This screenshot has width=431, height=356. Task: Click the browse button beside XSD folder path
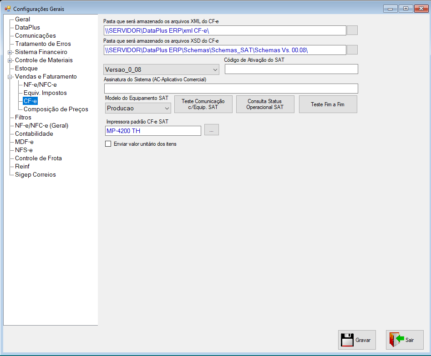point(352,50)
